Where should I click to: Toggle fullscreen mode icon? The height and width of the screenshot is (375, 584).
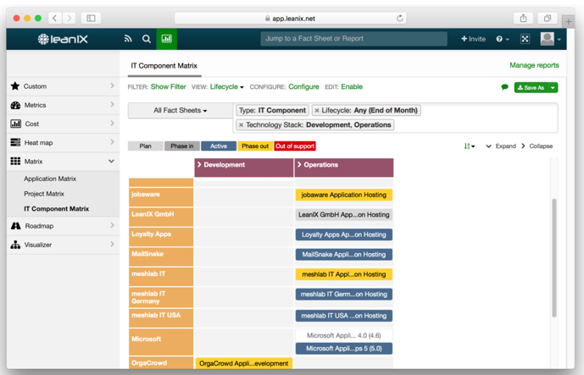pos(525,39)
